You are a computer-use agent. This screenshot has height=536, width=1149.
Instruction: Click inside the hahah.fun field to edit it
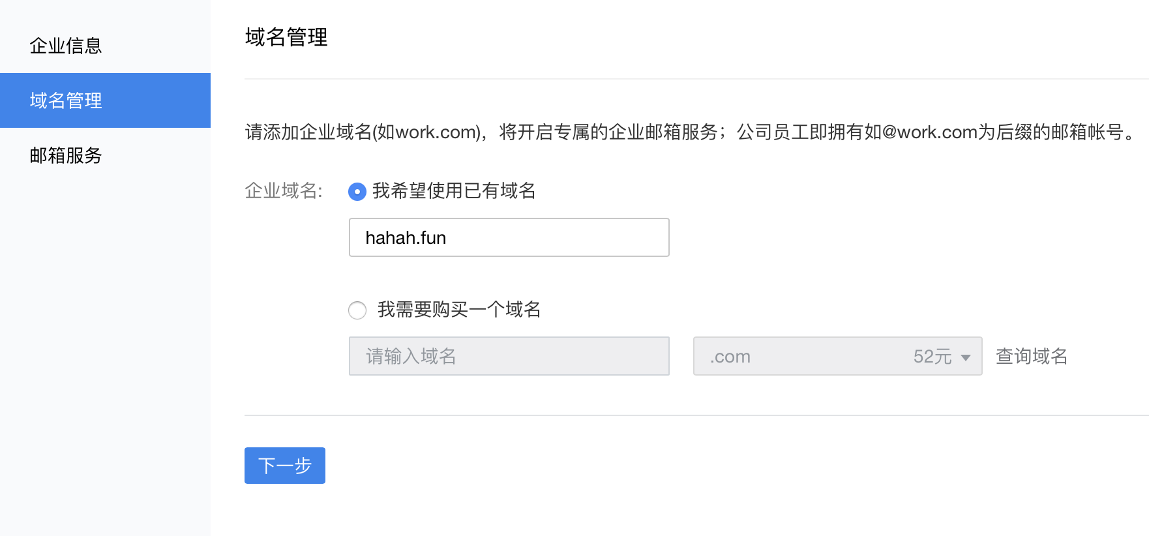509,237
